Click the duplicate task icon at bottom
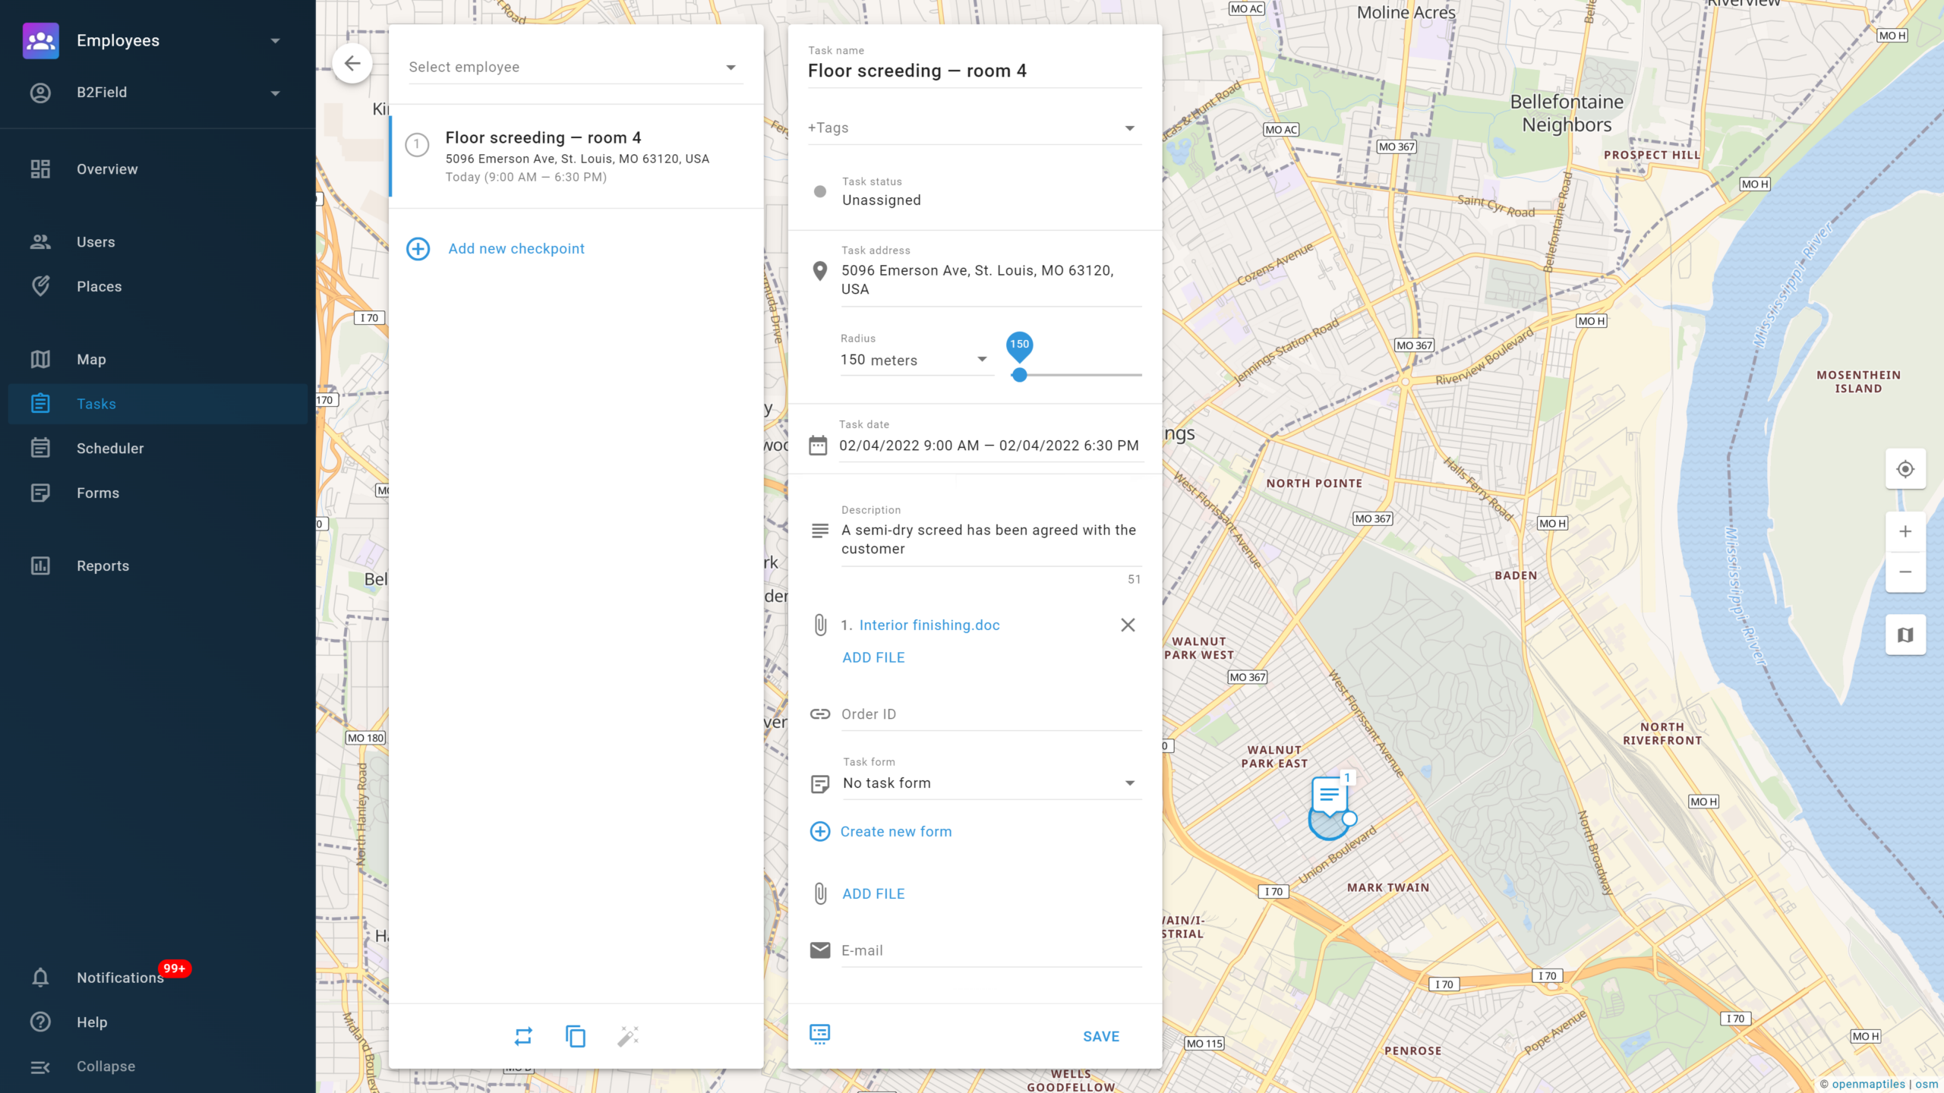 coord(576,1037)
